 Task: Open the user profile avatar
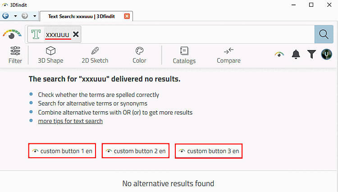pyautogui.click(x=327, y=55)
